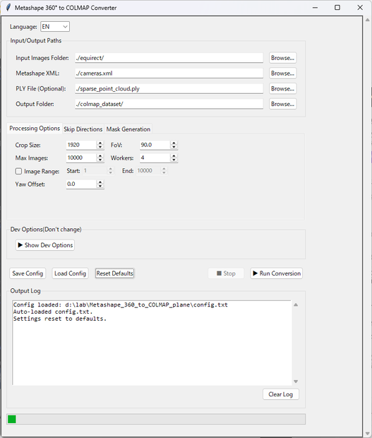Browse for the Output Folder
Screen dimensions: 372x438
pyautogui.click(x=282, y=104)
